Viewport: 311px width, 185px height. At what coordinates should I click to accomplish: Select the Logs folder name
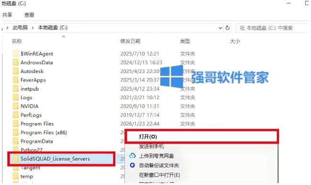[x=26, y=98]
